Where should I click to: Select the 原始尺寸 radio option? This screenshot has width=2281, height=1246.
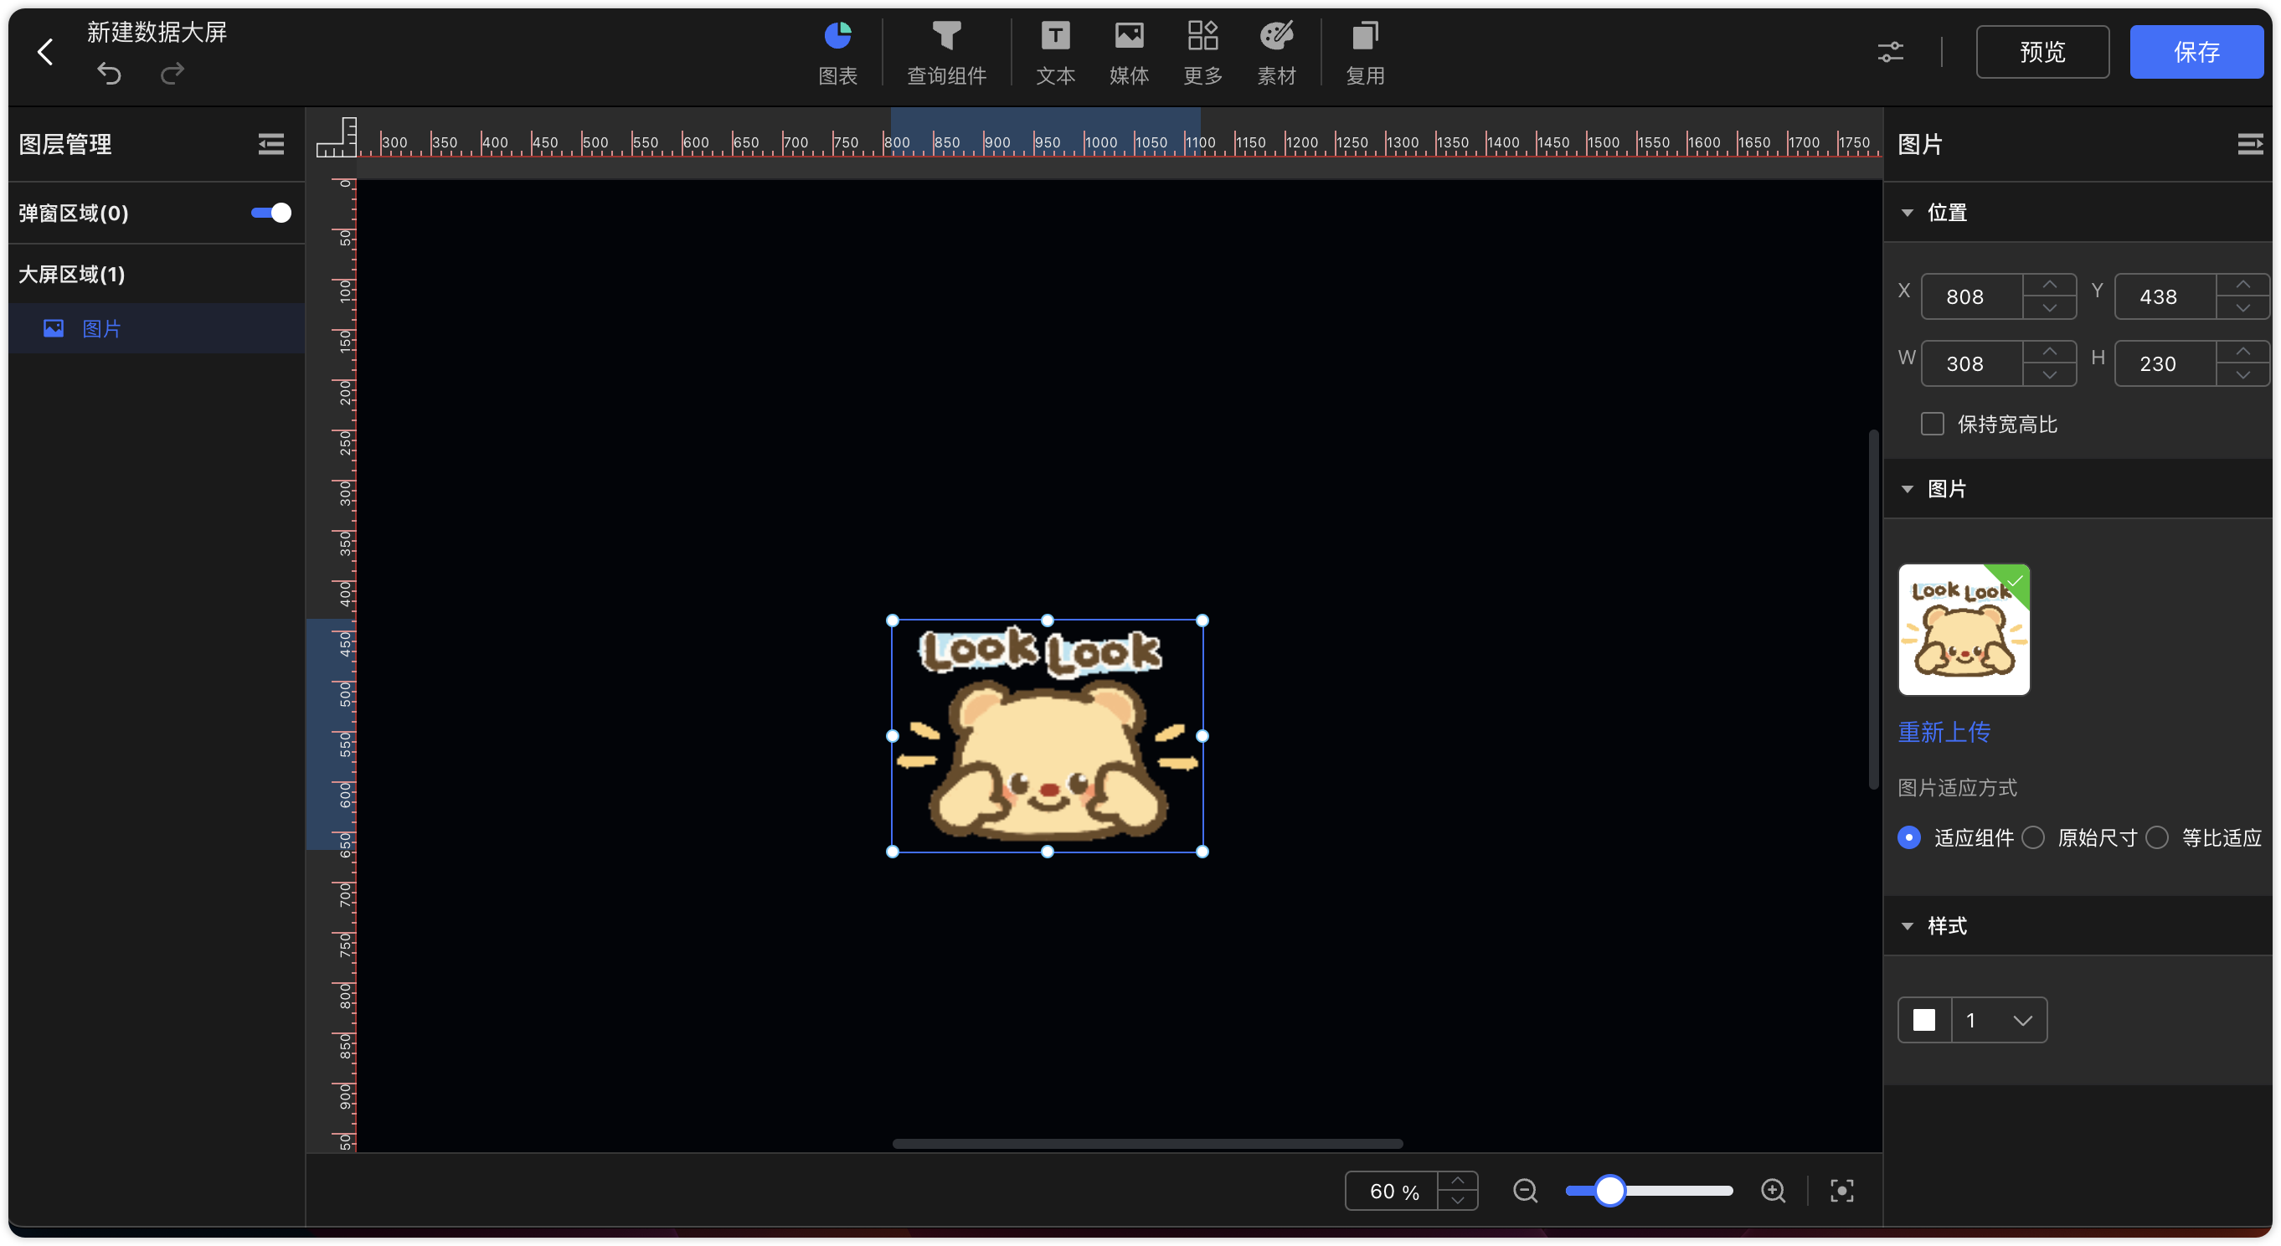pos(2033,837)
